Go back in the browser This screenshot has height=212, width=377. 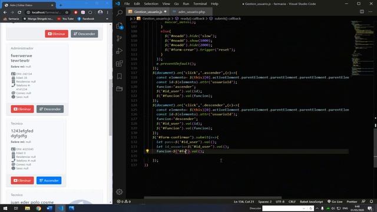(x=5, y=12)
